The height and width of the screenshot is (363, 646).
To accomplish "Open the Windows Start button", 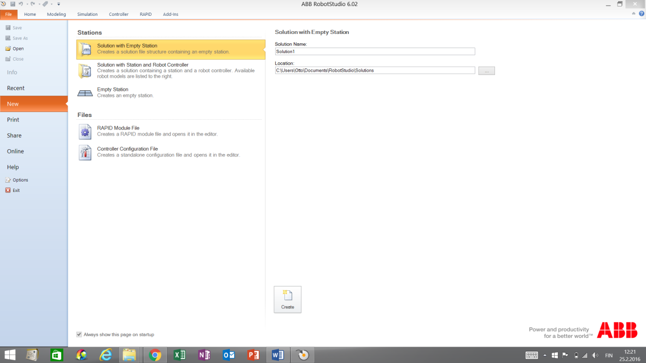I will [9, 355].
